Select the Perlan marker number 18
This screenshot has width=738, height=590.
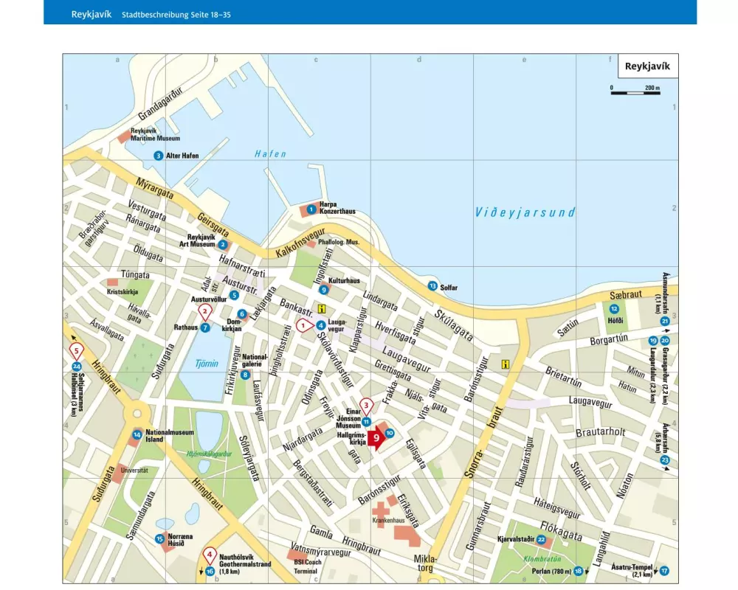tap(579, 571)
